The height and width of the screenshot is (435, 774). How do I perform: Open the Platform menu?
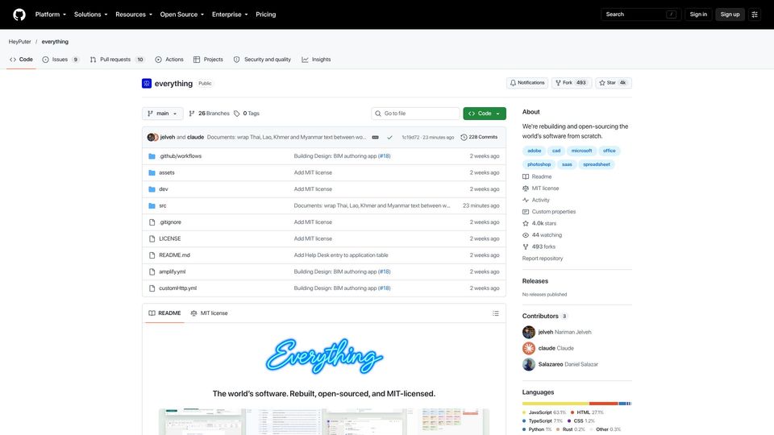(x=50, y=14)
